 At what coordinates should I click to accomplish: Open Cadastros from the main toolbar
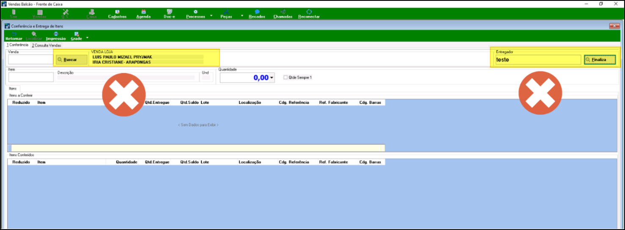(x=117, y=14)
